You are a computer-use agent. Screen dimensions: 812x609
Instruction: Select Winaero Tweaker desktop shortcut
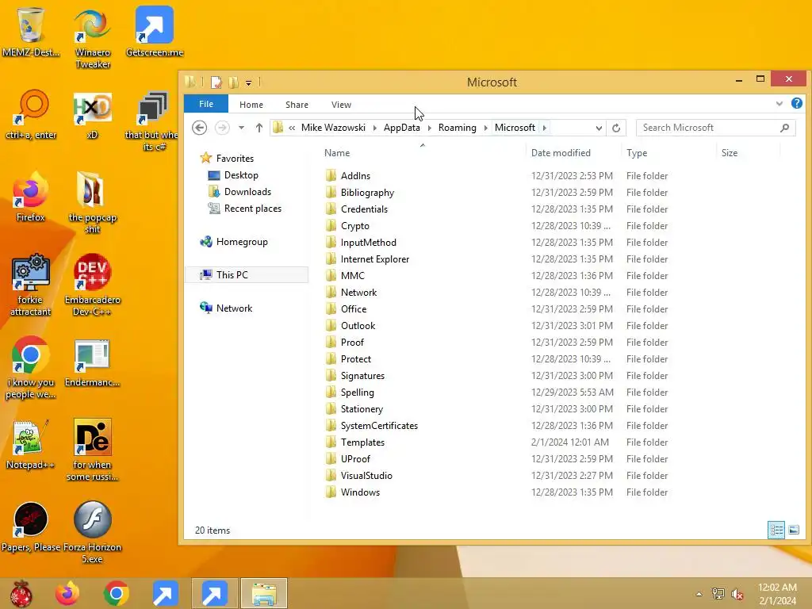93,38
